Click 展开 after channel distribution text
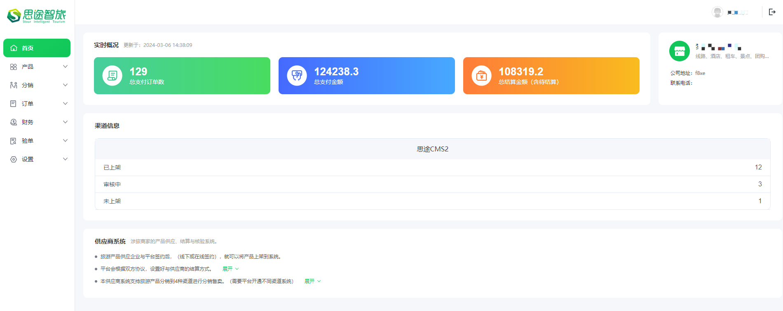The image size is (783, 311). (312, 281)
